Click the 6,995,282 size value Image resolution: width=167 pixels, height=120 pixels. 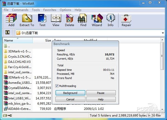pyautogui.click(x=44, y=103)
